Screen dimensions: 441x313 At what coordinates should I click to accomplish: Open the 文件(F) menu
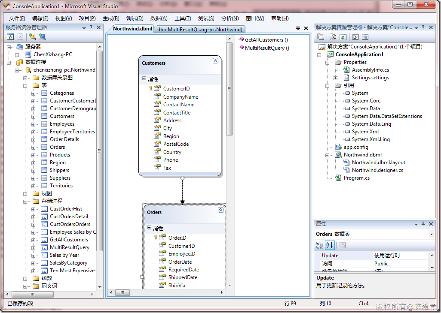[x=17, y=18]
